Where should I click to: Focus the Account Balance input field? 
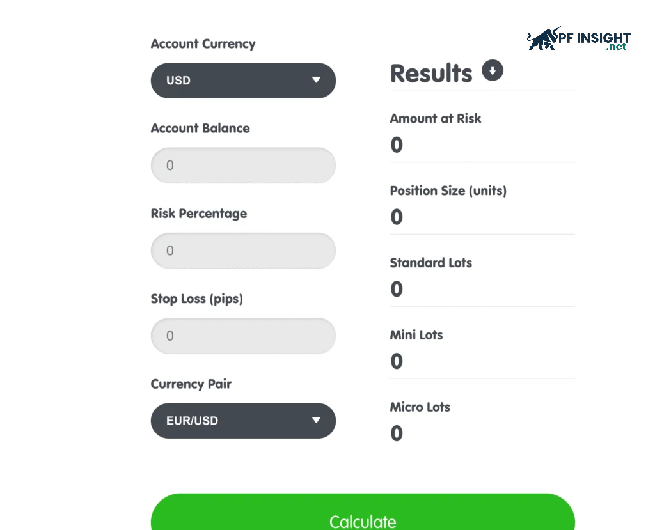[243, 166]
